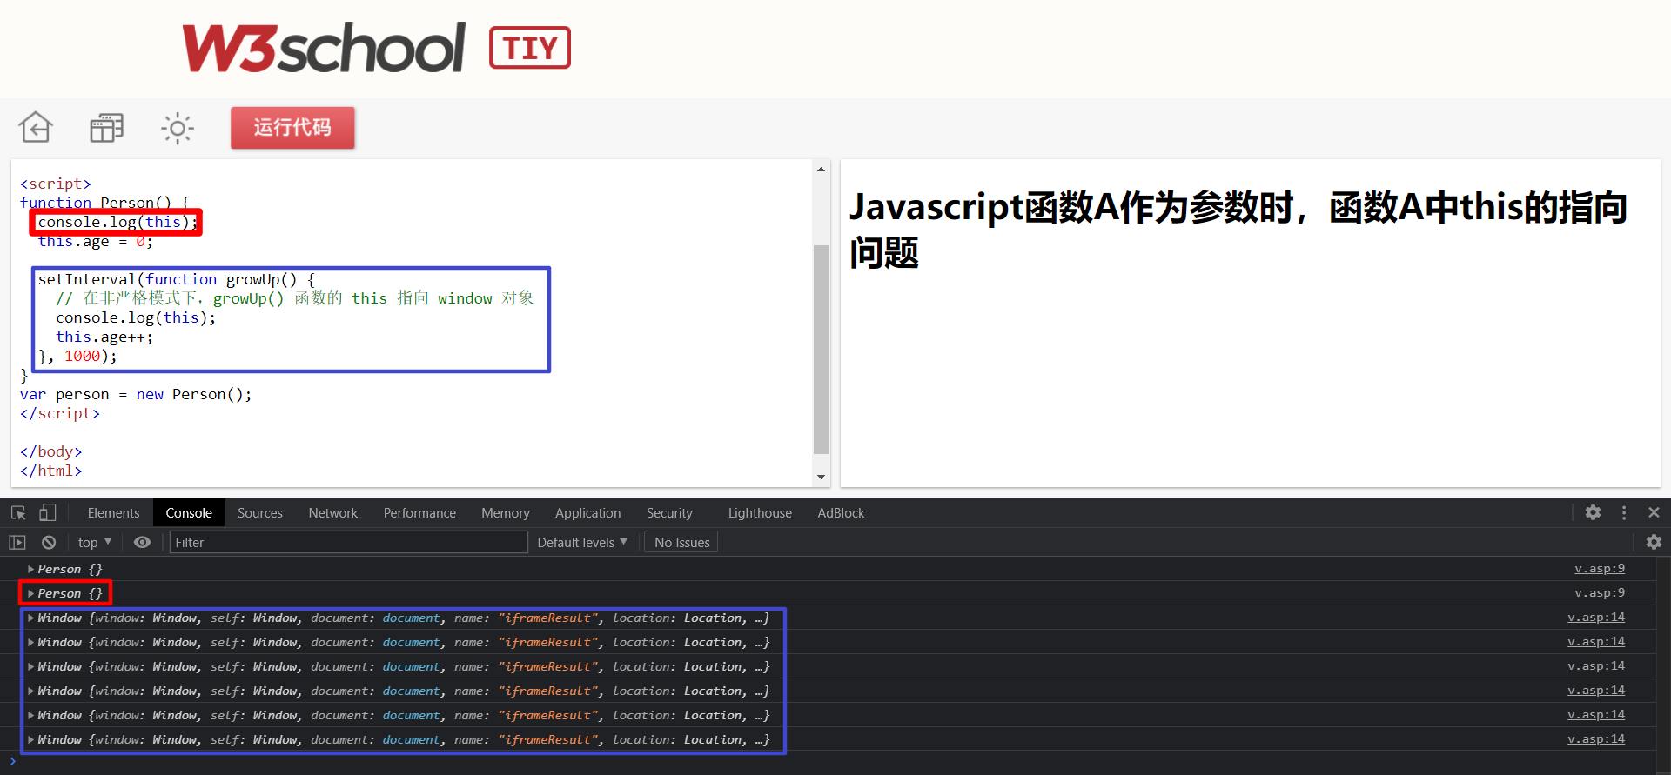1671x775 pixels.
Task: Click the console Filter input field
Action: tap(348, 543)
